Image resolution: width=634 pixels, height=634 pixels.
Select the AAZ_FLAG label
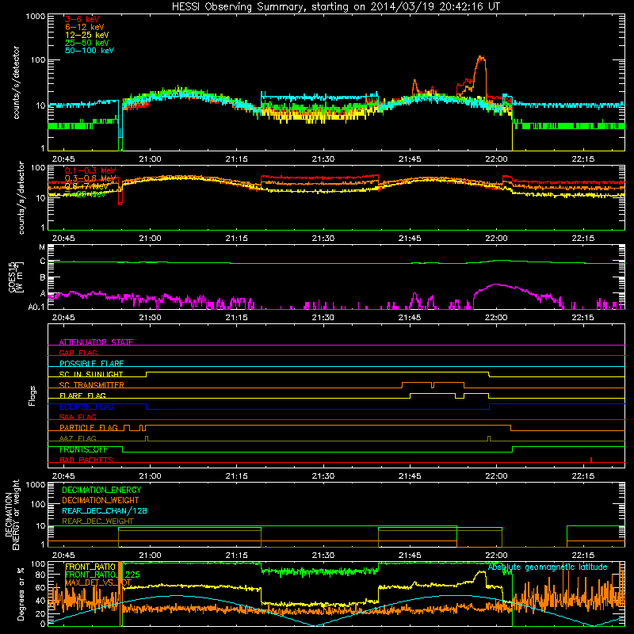78,438
